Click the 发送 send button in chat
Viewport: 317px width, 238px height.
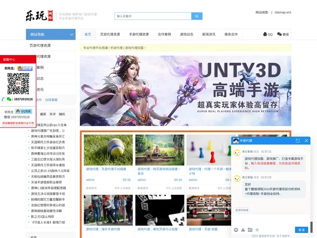tap(302, 230)
